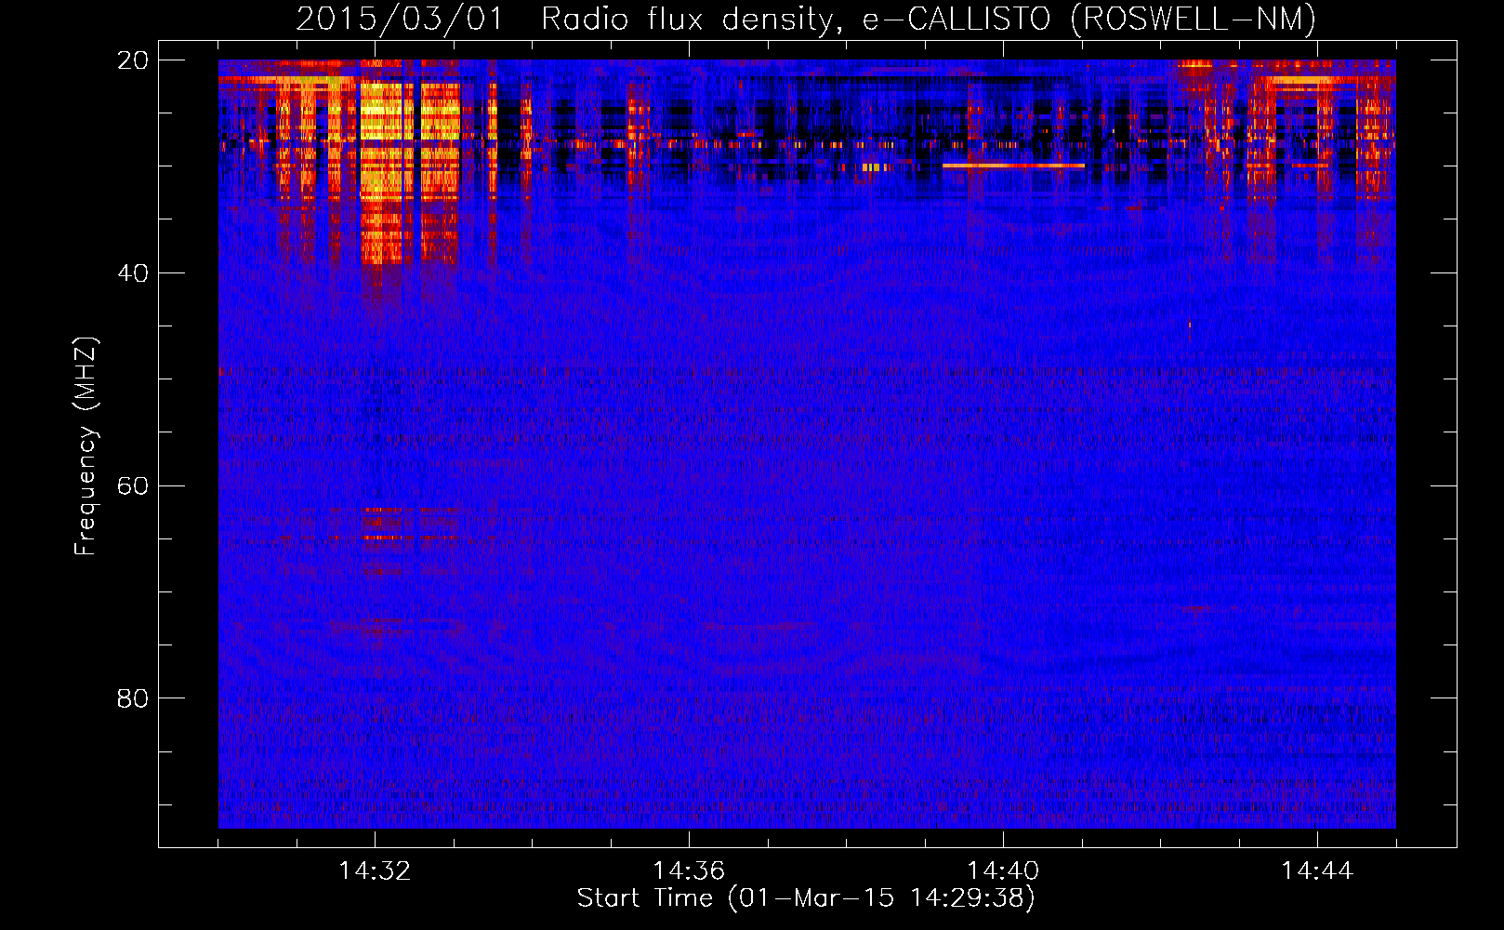Click the time tick label "14:36"

coord(689,870)
